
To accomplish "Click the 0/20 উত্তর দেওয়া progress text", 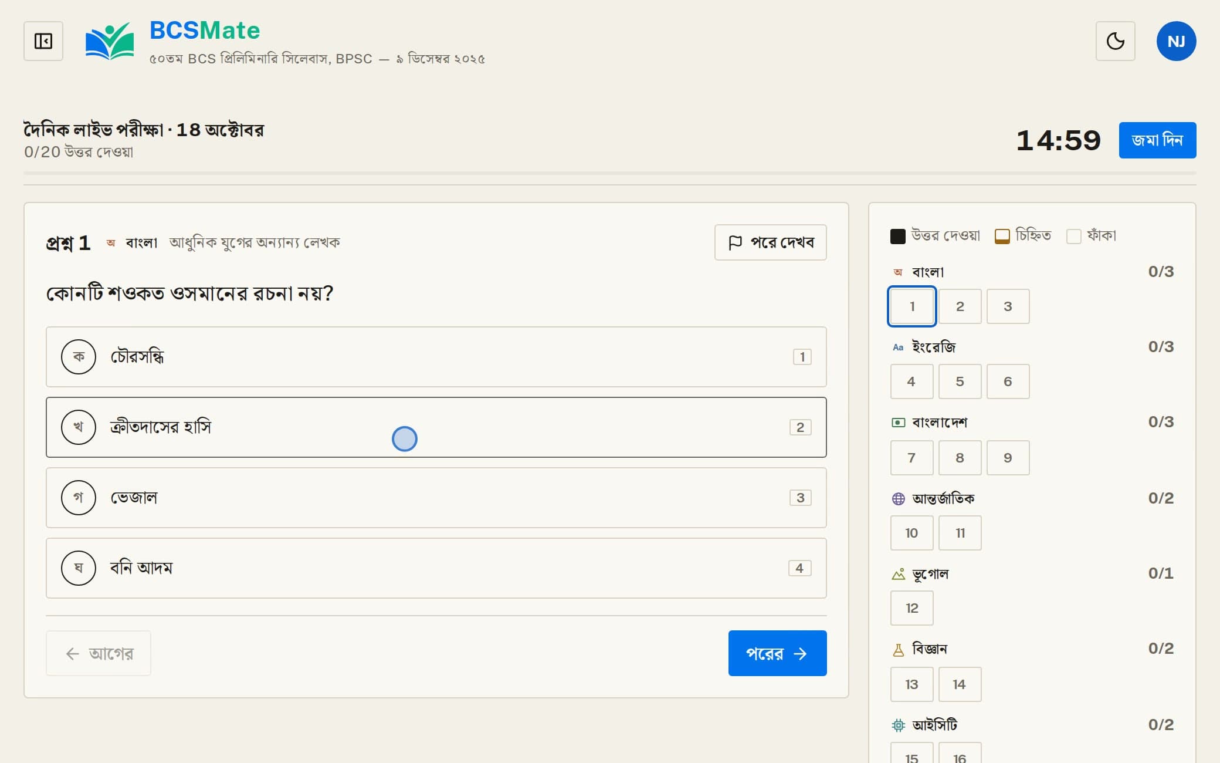I will point(79,152).
